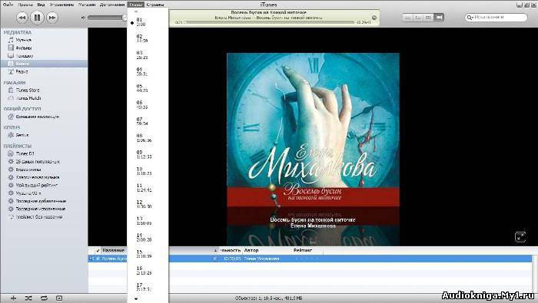Open the Справка menu
The width and height of the screenshot is (538, 303).
(155, 5)
